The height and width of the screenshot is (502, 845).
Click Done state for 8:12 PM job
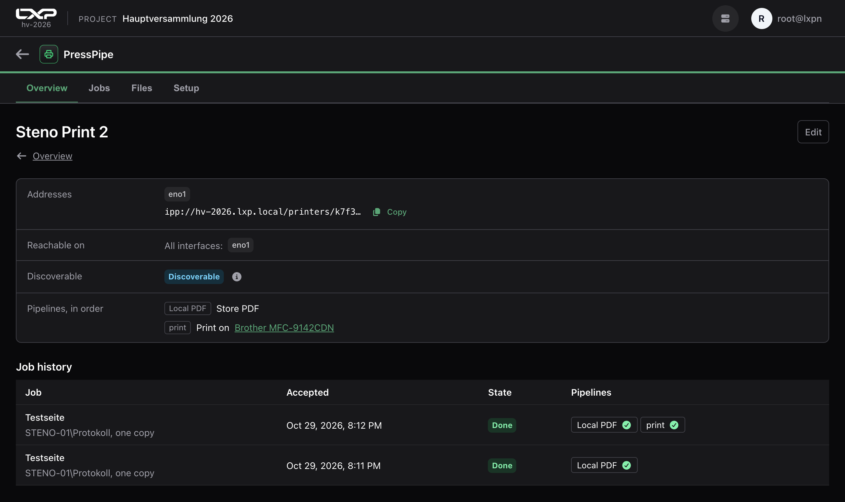(x=502, y=425)
